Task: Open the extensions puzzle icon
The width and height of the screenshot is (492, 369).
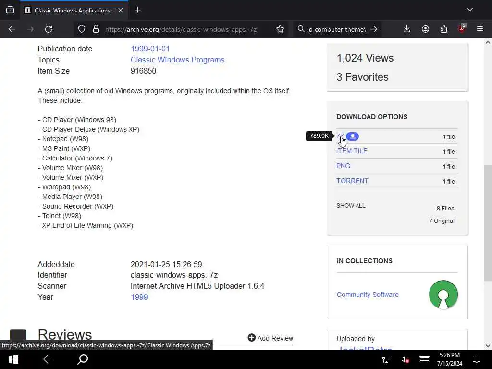Action: click(x=443, y=29)
